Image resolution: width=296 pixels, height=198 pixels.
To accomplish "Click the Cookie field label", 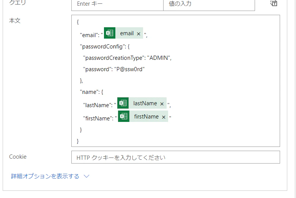I will [18, 157].
